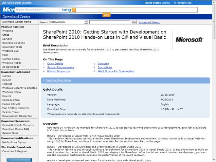Jump to Overview section
The width and height of the screenshot is (216, 162).
104,63
